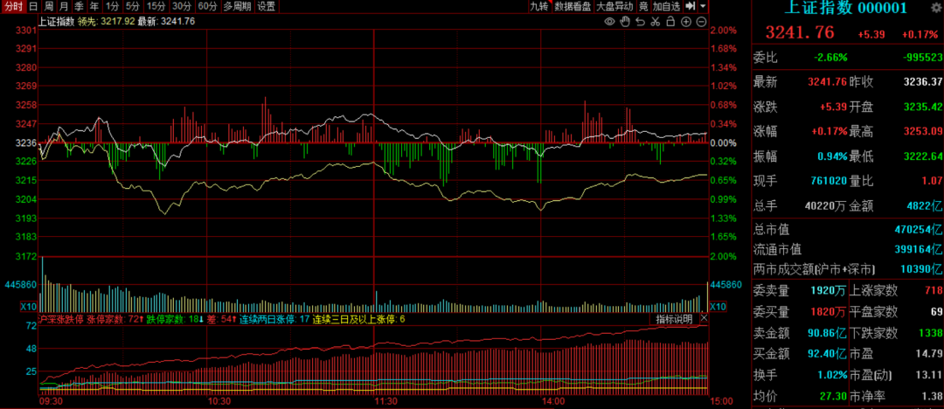Switch to 季 quarterly chart tab

tap(80, 7)
